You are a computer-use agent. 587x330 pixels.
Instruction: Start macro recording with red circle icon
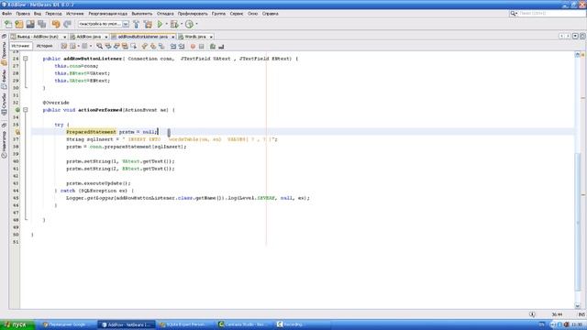click(193, 47)
